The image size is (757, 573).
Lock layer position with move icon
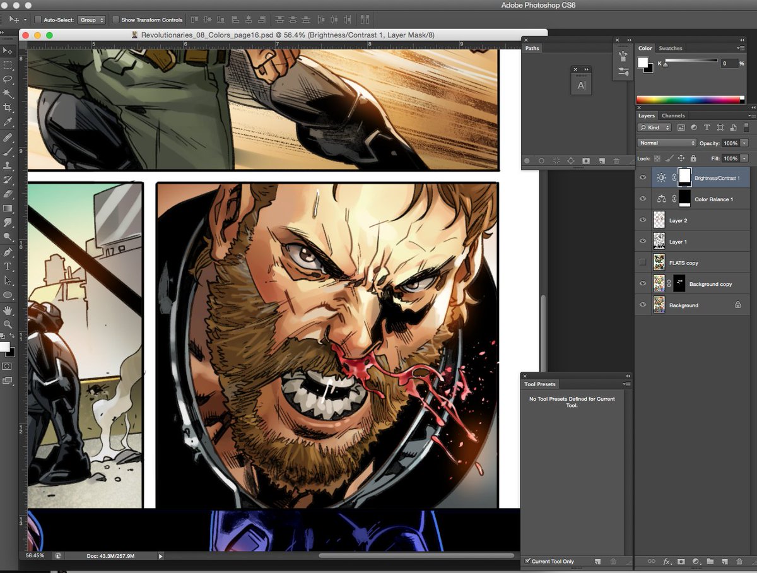coord(681,158)
